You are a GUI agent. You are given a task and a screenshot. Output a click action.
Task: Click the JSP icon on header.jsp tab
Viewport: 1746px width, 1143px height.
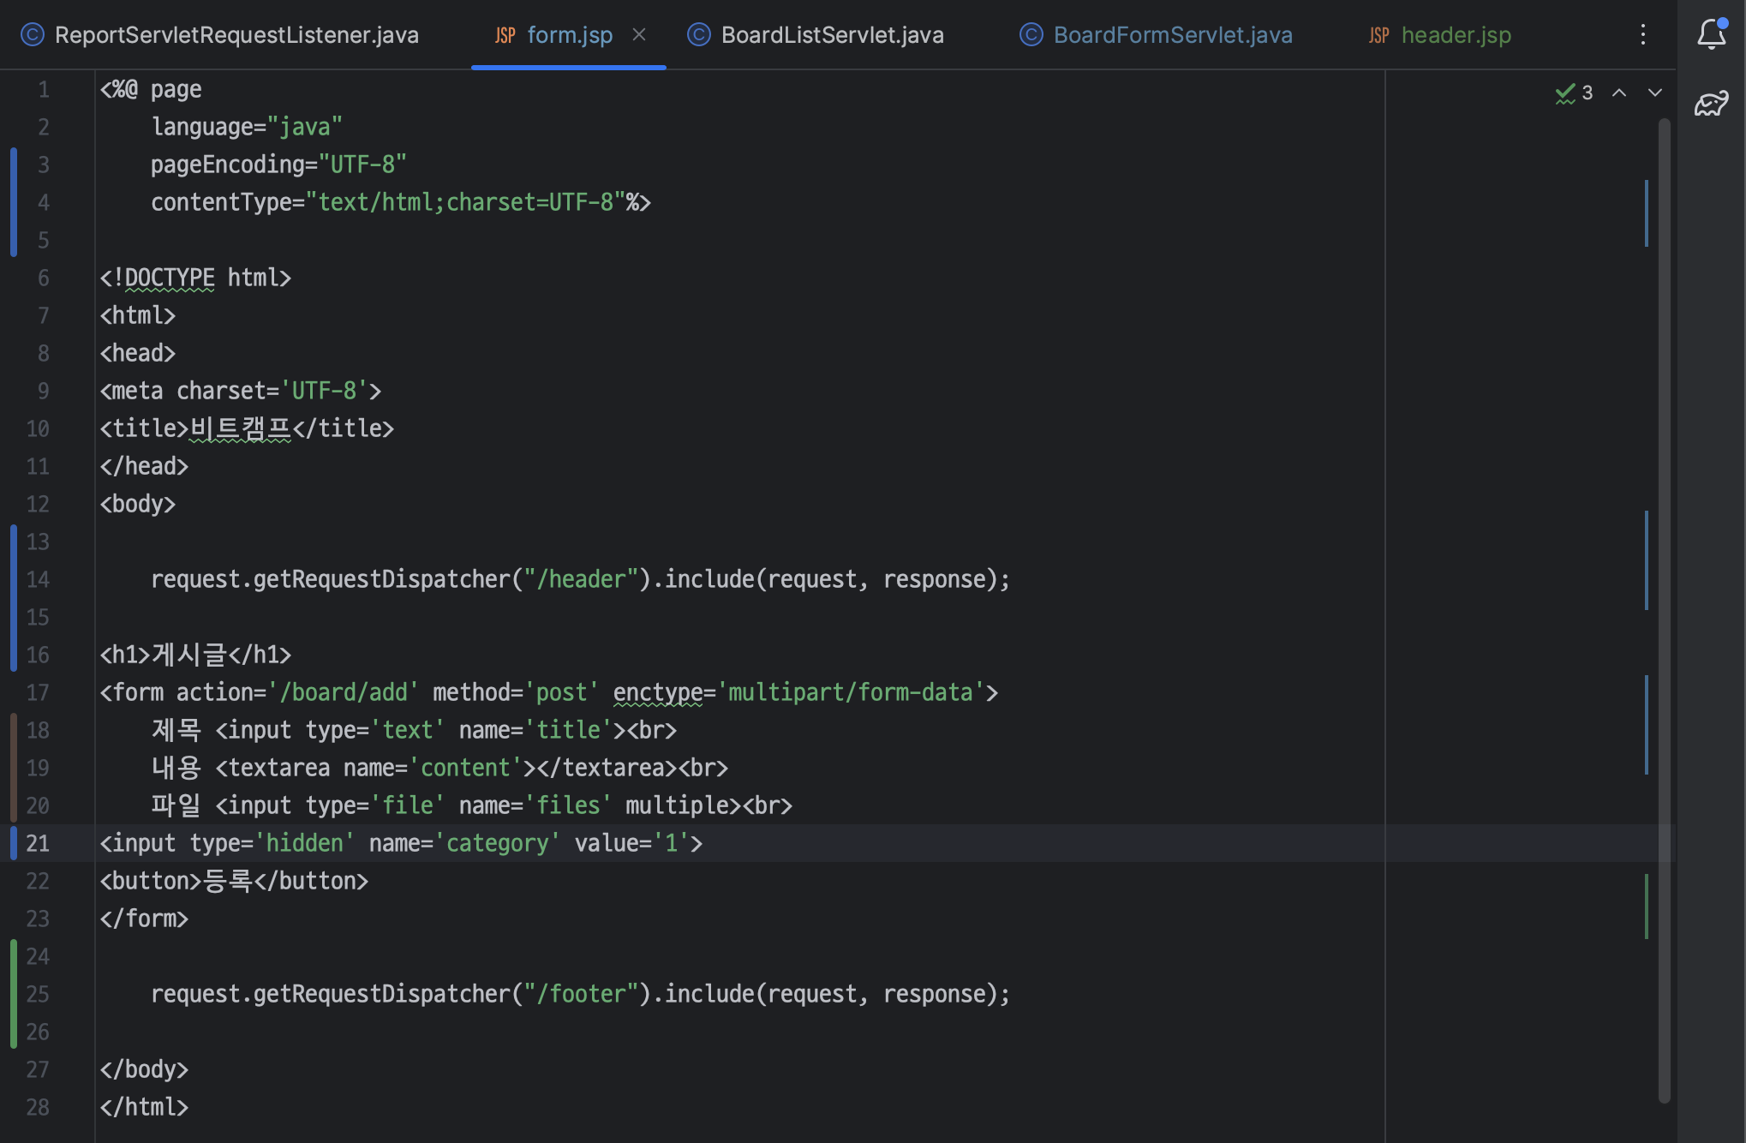1378,35
